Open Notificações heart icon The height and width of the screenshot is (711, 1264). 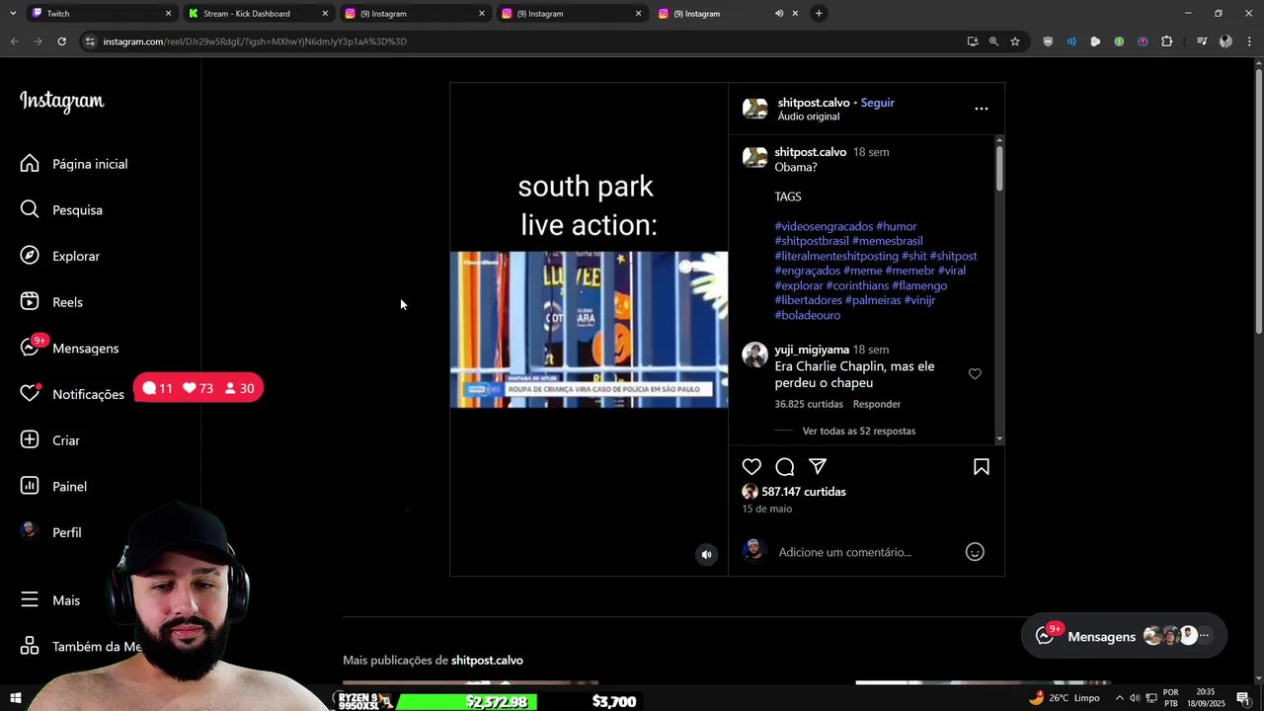point(30,394)
